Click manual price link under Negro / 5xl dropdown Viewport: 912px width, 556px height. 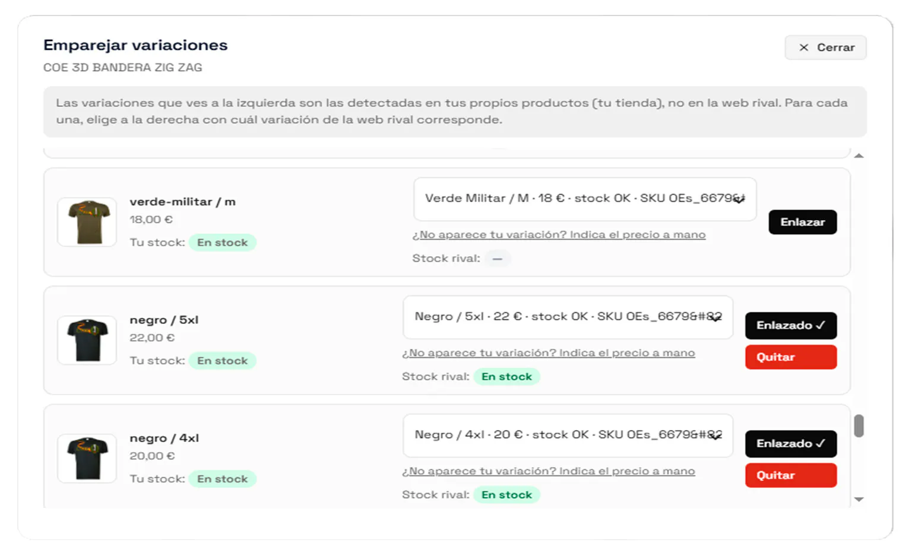coord(548,353)
